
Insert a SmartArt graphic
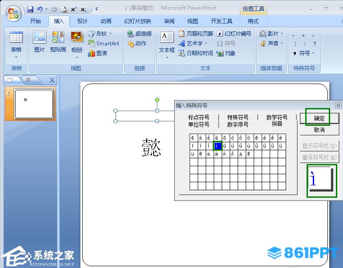coord(104,43)
